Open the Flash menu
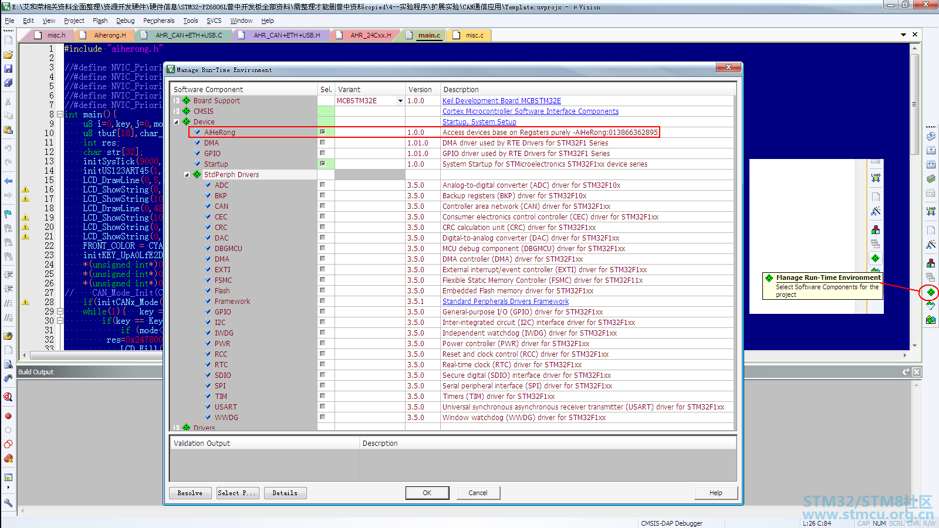939x528 pixels. [100, 21]
